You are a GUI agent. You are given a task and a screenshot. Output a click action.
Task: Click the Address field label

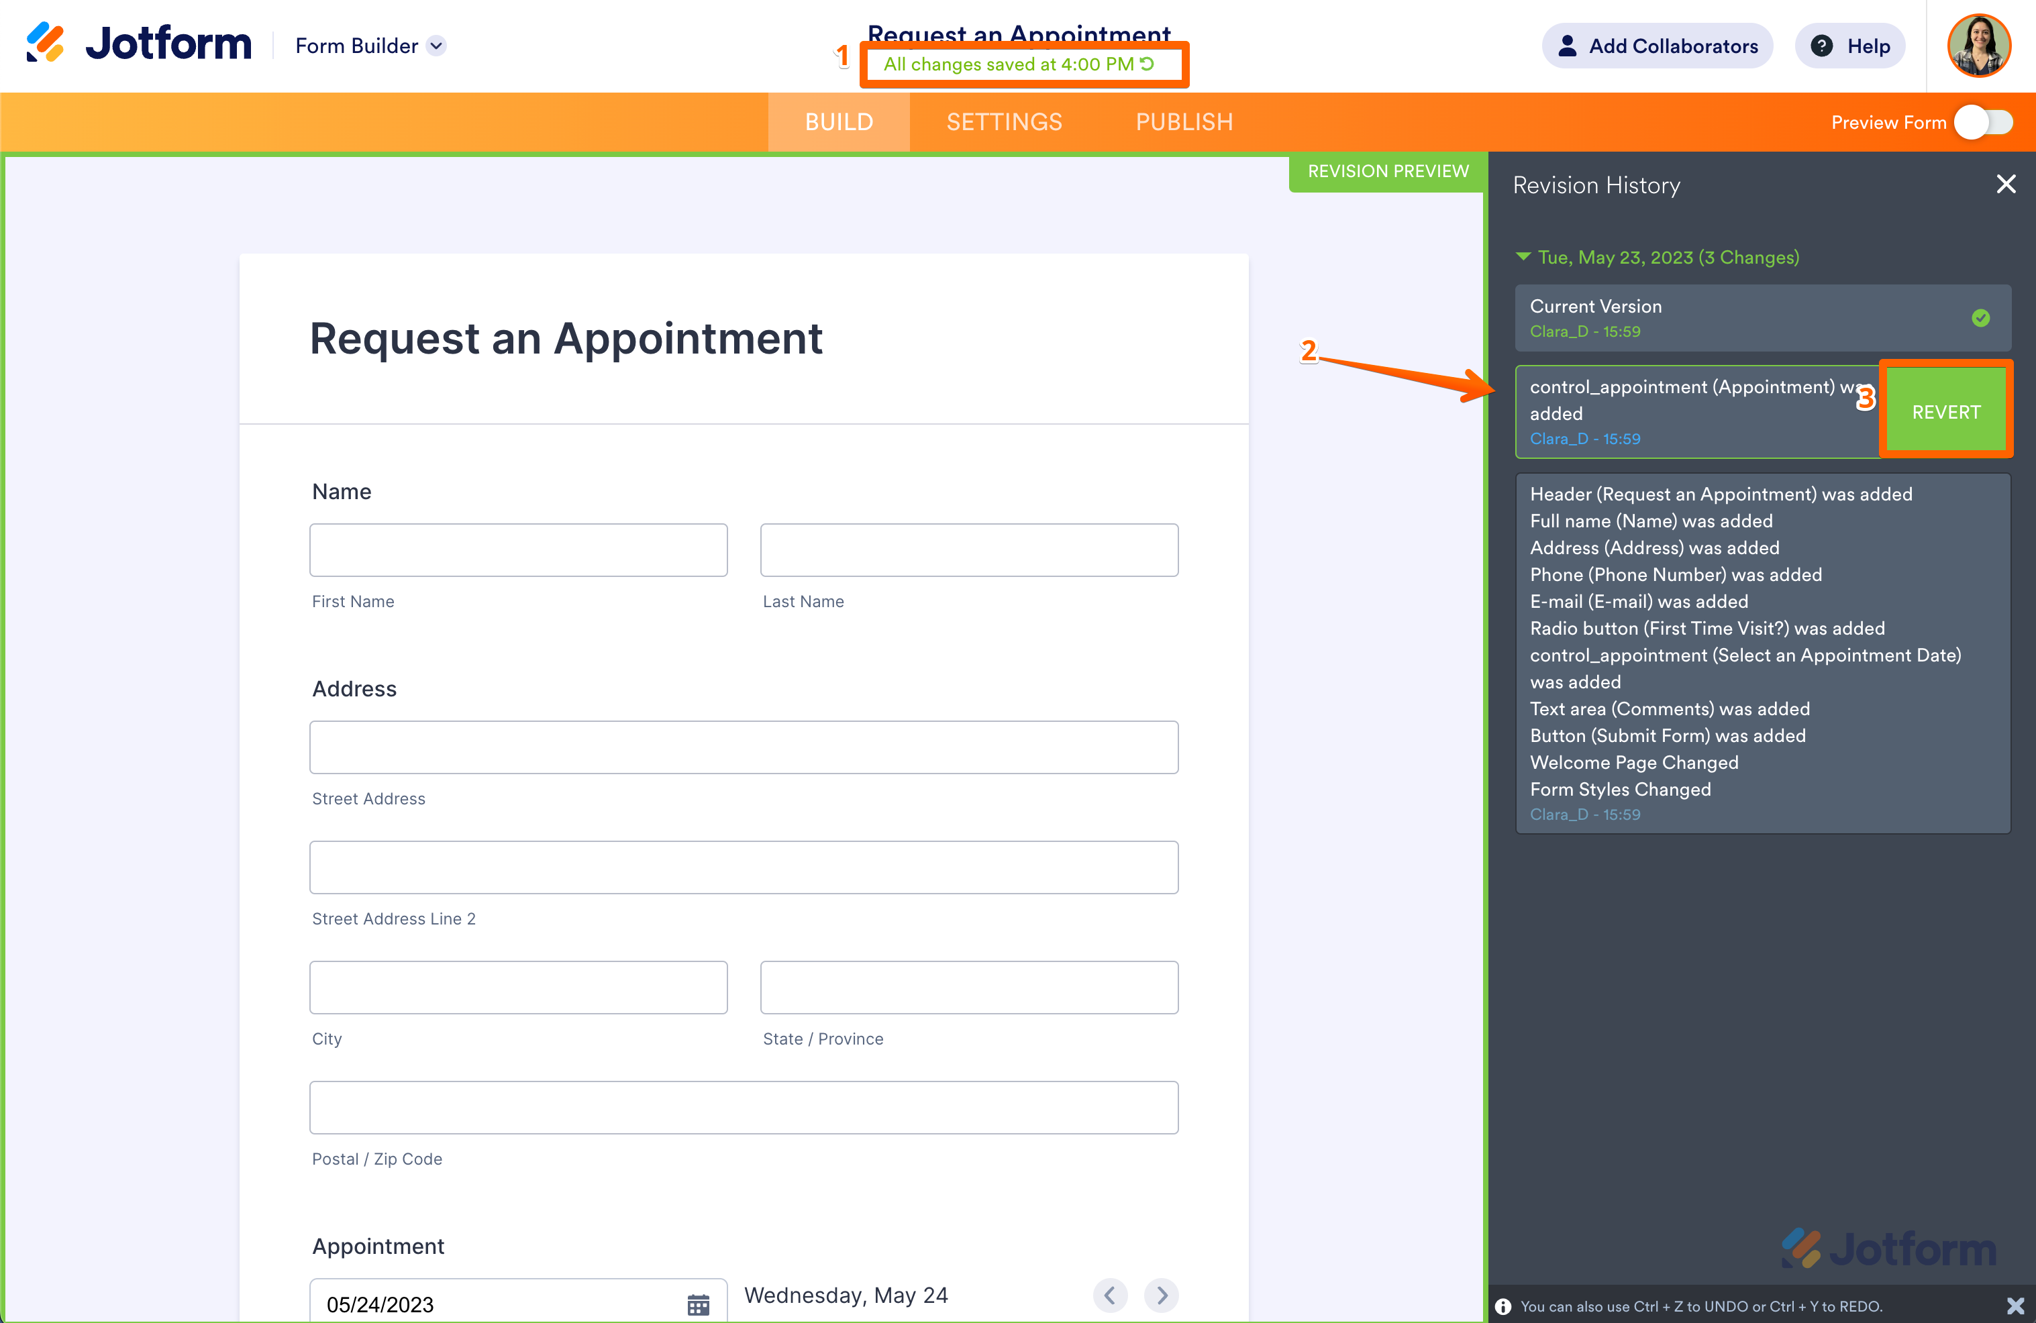(x=354, y=688)
